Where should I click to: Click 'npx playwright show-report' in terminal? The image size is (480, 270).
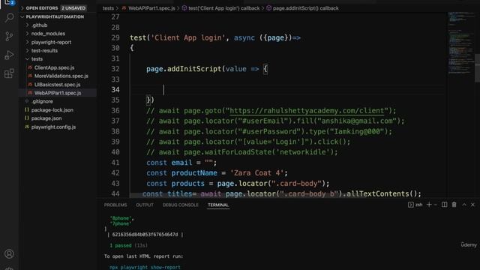click(x=145, y=267)
